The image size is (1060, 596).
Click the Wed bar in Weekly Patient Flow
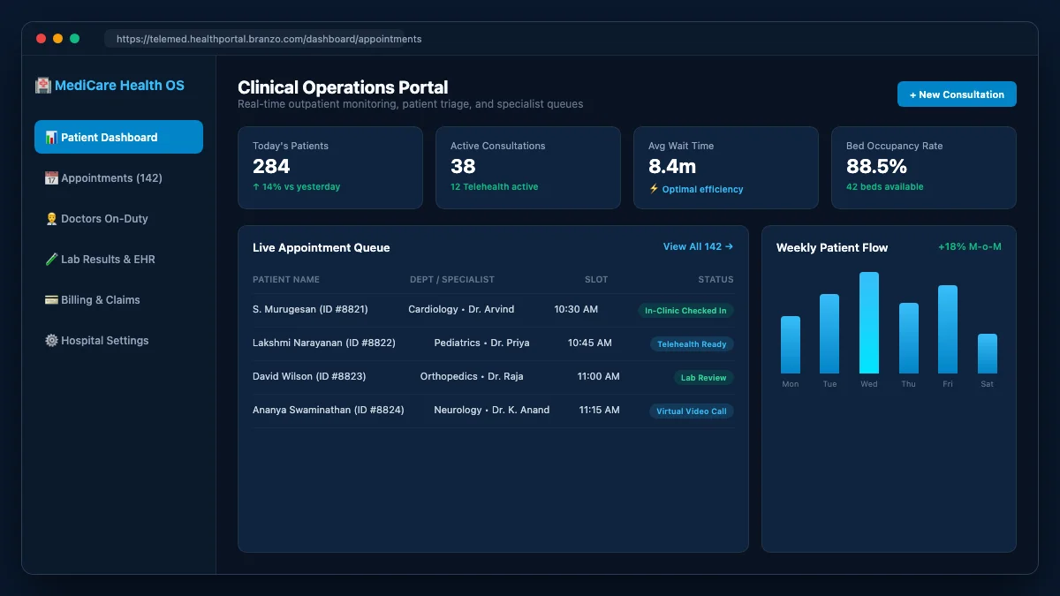point(869,323)
